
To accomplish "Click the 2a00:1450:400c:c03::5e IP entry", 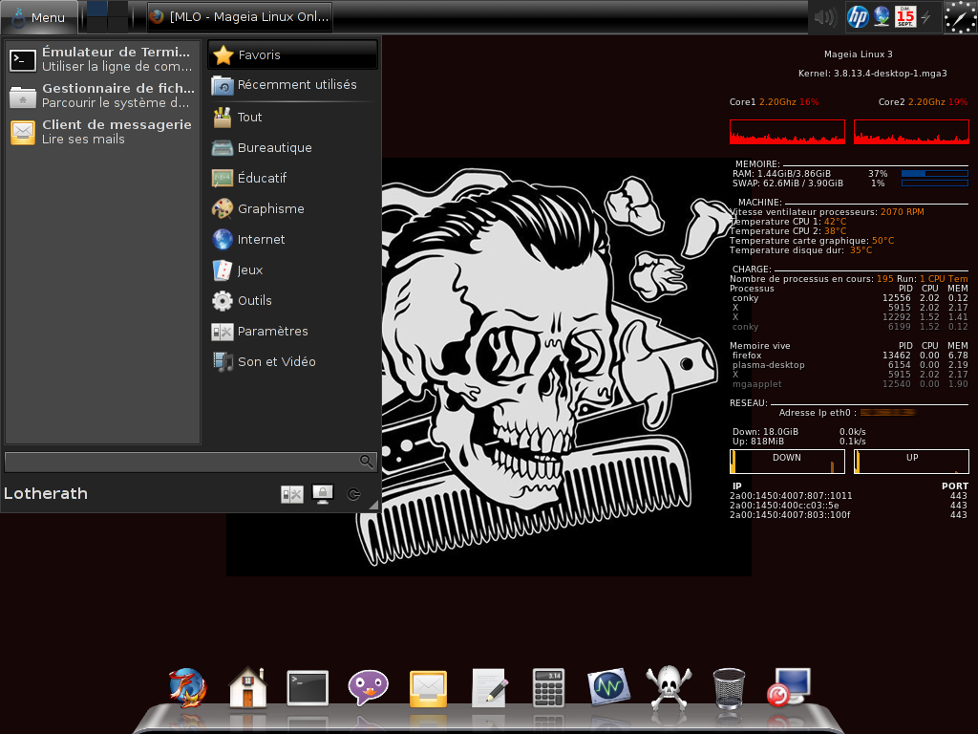I will click(x=784, y=506).
